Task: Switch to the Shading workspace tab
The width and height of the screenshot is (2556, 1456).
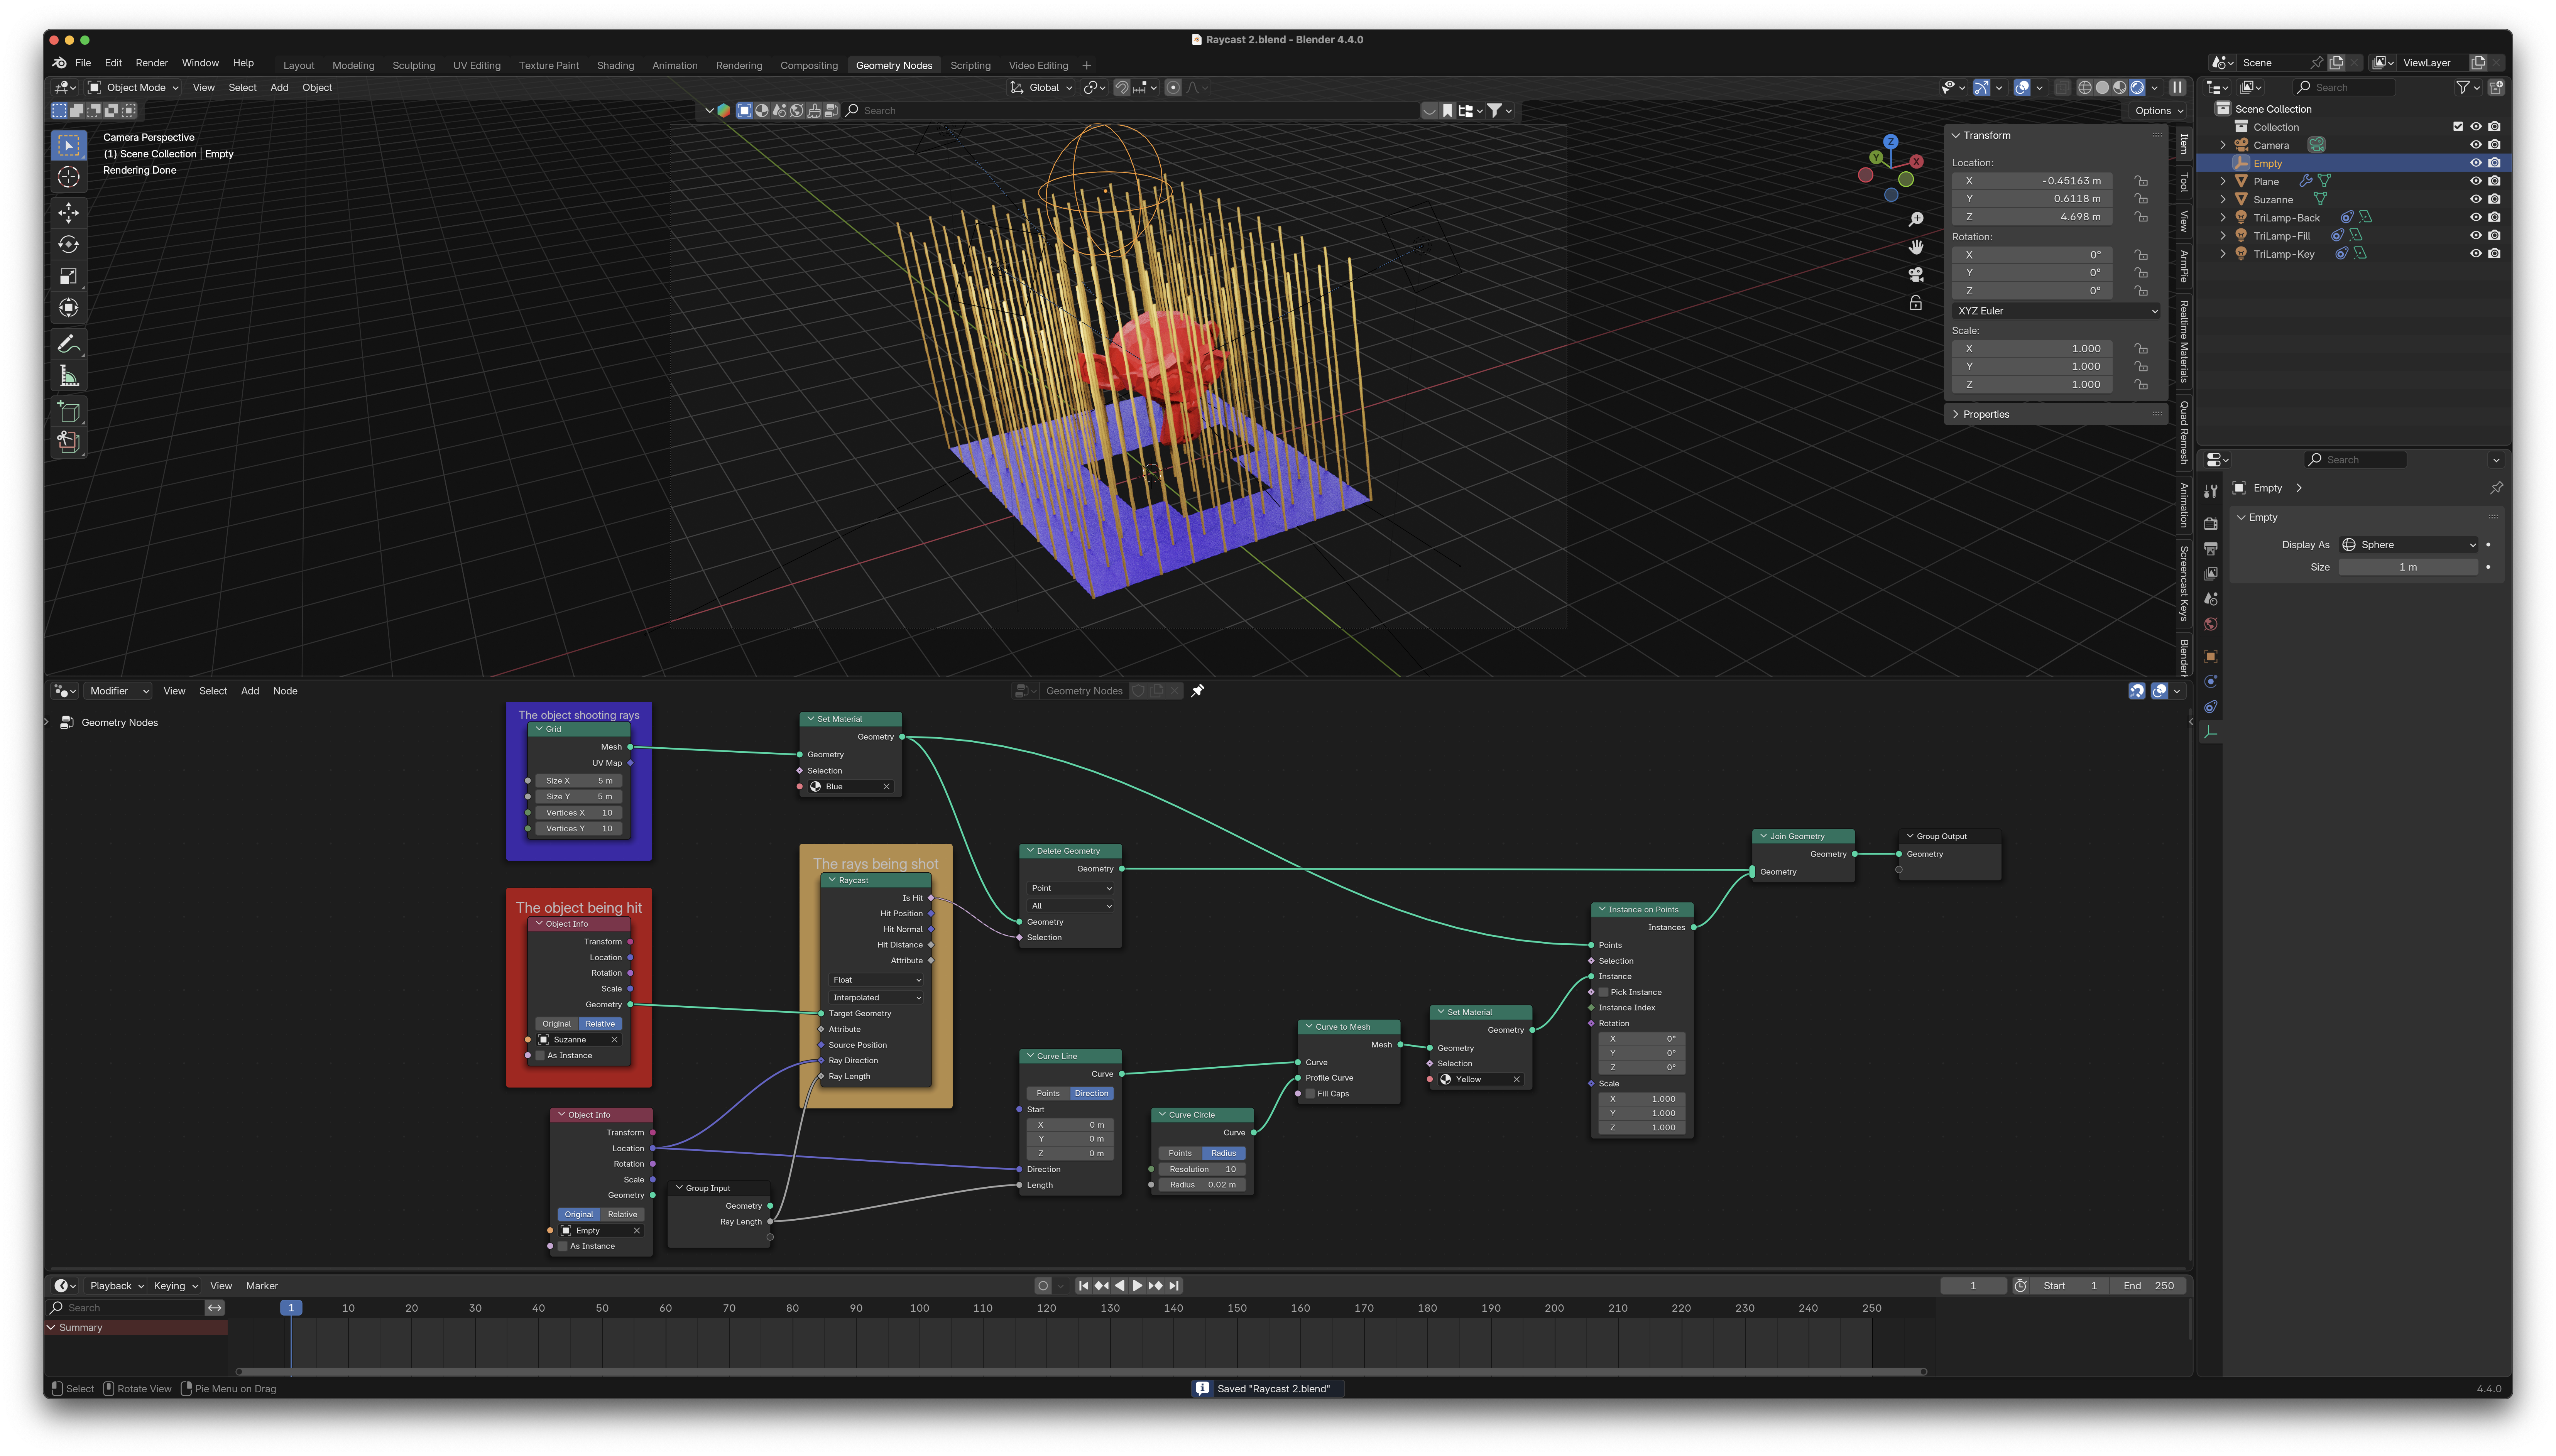Action: tap(615, 66)
